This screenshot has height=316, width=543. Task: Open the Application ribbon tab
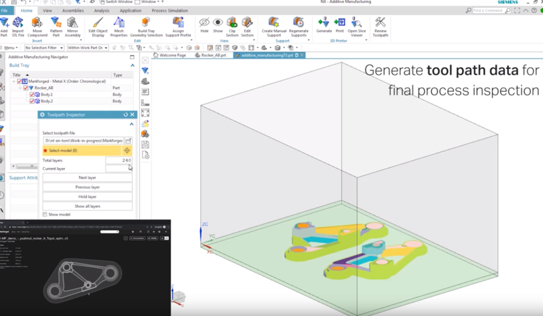130,10
